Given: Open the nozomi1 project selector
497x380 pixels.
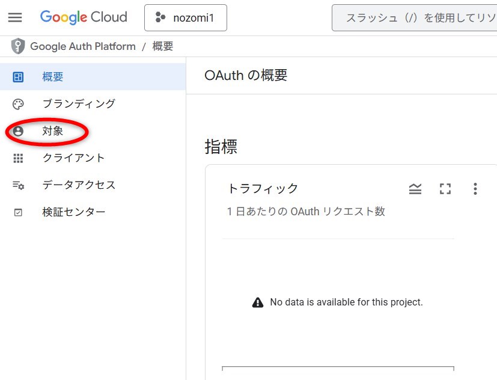Looking at the screenshot, I should 186,17.
